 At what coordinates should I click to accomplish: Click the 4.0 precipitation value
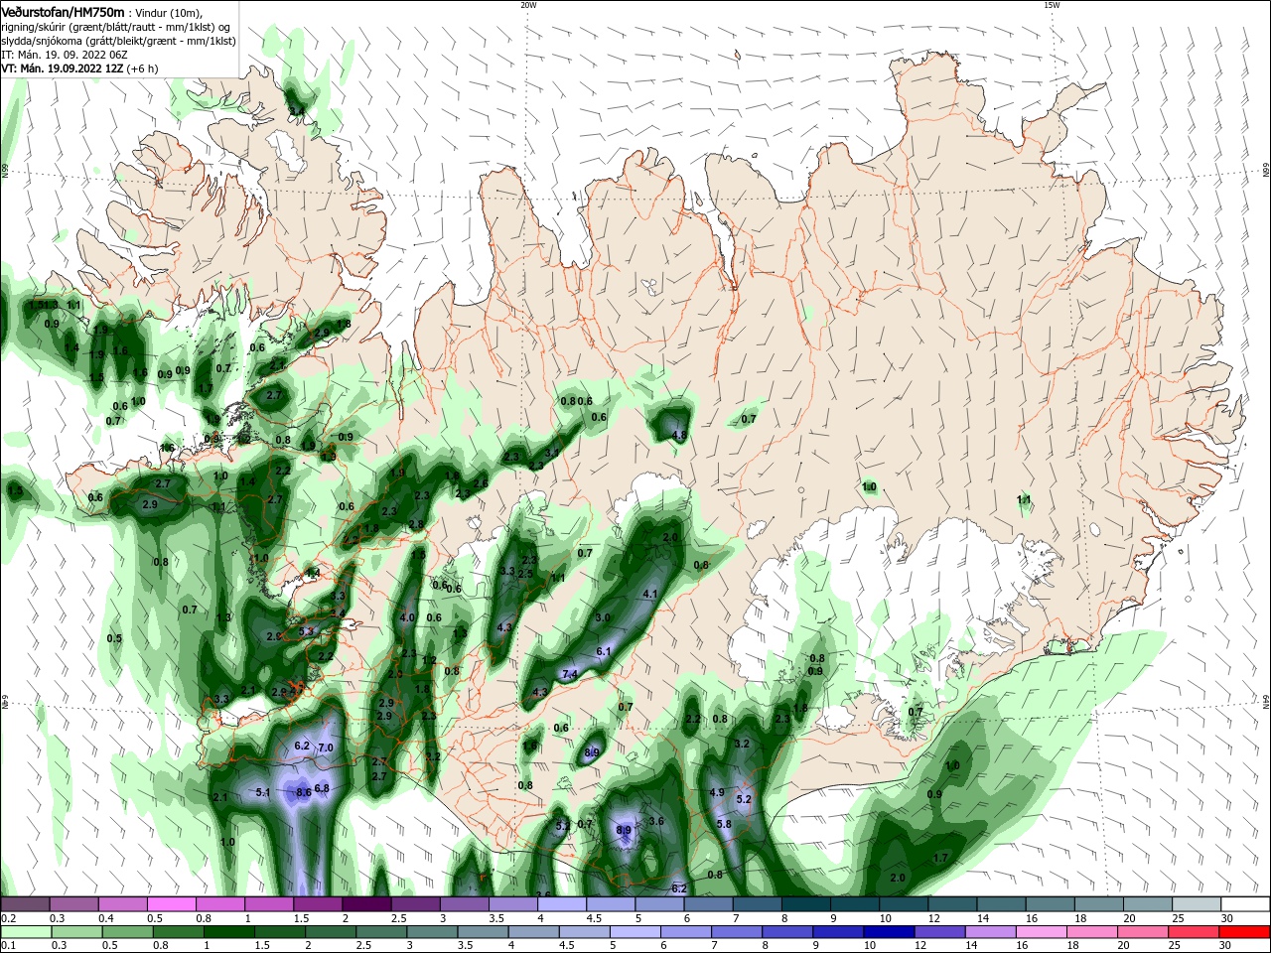point(407,617)
